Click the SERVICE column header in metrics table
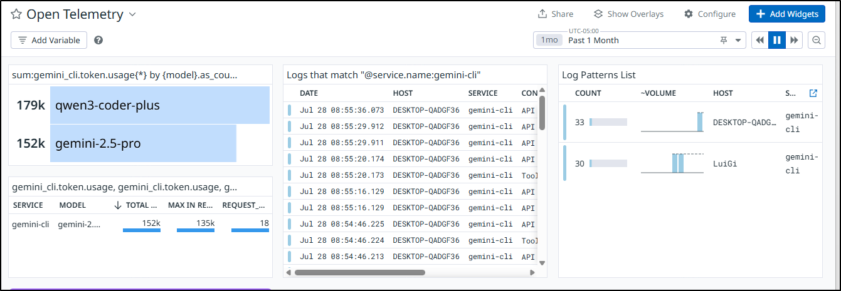 point(28,205)
